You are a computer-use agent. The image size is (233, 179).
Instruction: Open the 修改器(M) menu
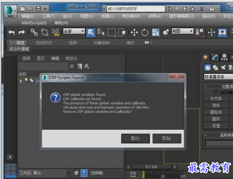click(x=131, y=16)
